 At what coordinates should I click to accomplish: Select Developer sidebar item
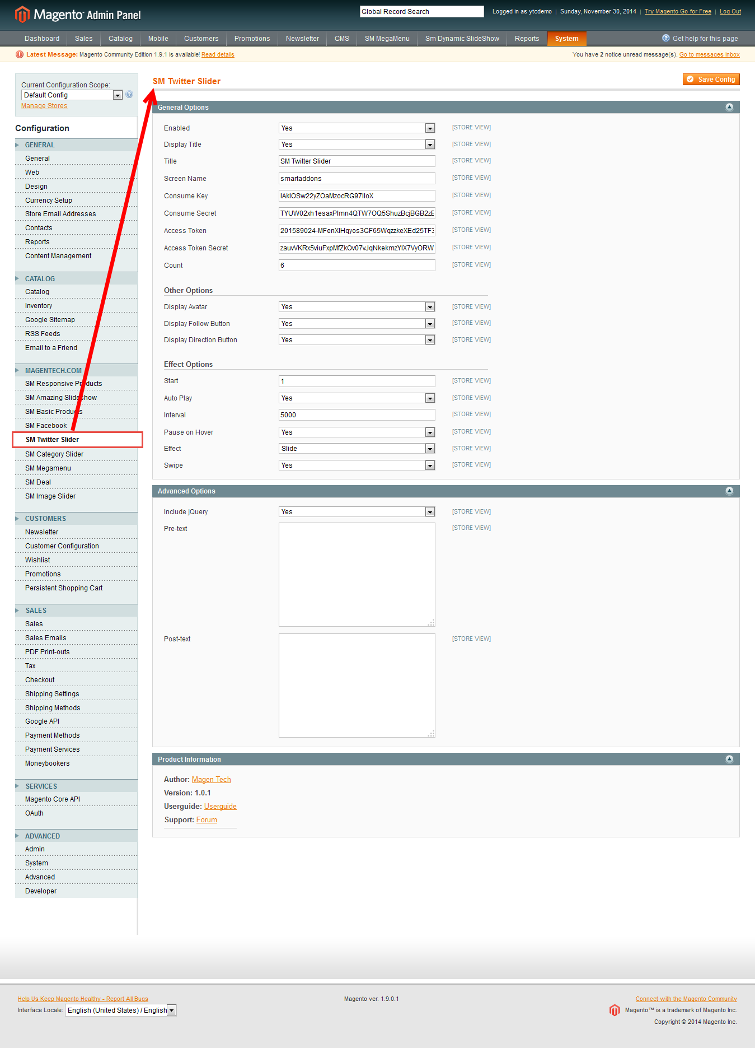(77, 891)
